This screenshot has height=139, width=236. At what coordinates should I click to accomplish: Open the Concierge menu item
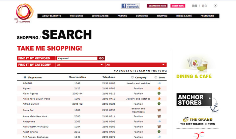point(142,16)
